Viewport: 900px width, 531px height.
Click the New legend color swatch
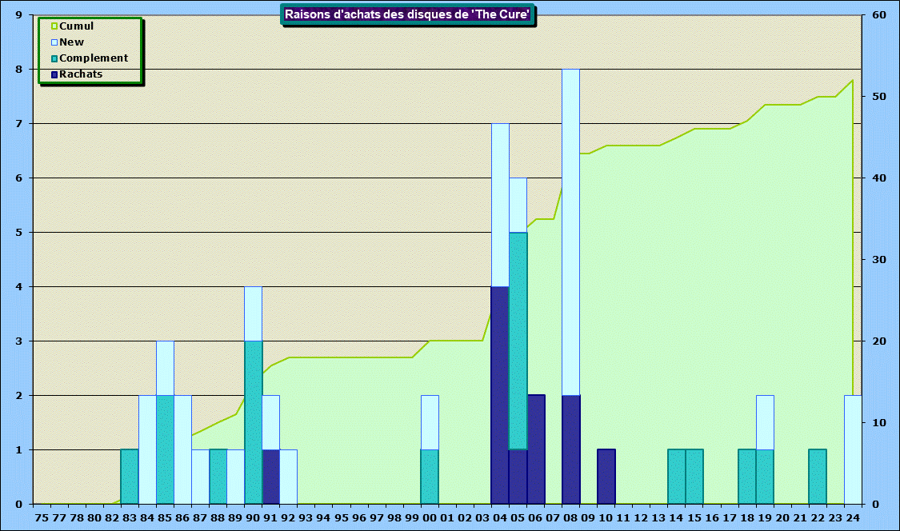point(54,42)
